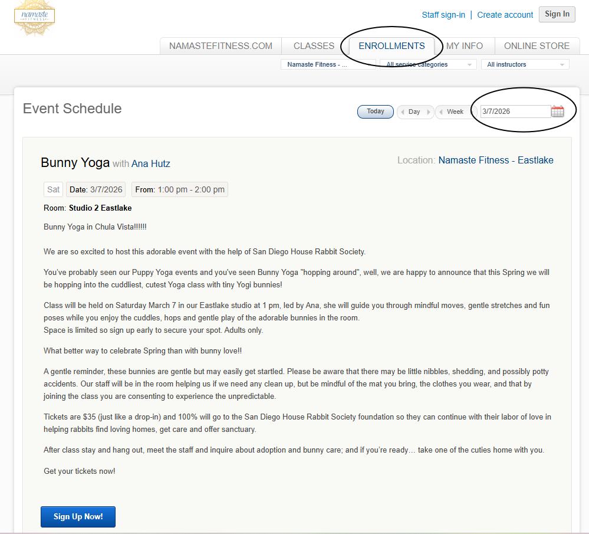Image resolution: width=589 pixels, height=534 pixels.
Task: Click the Namaste Fitness logo
Action: pyautogui.click(x=35, y=18)
